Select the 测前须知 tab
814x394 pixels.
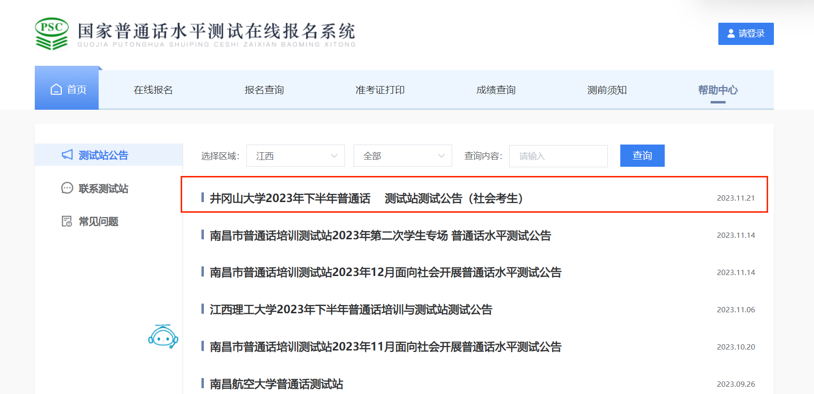click(607, 90)
